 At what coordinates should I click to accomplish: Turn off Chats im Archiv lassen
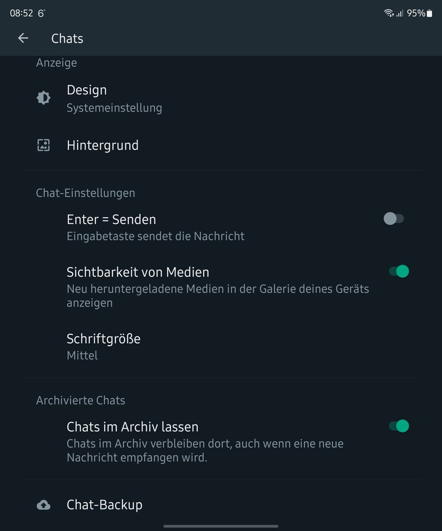click(399, 426)
